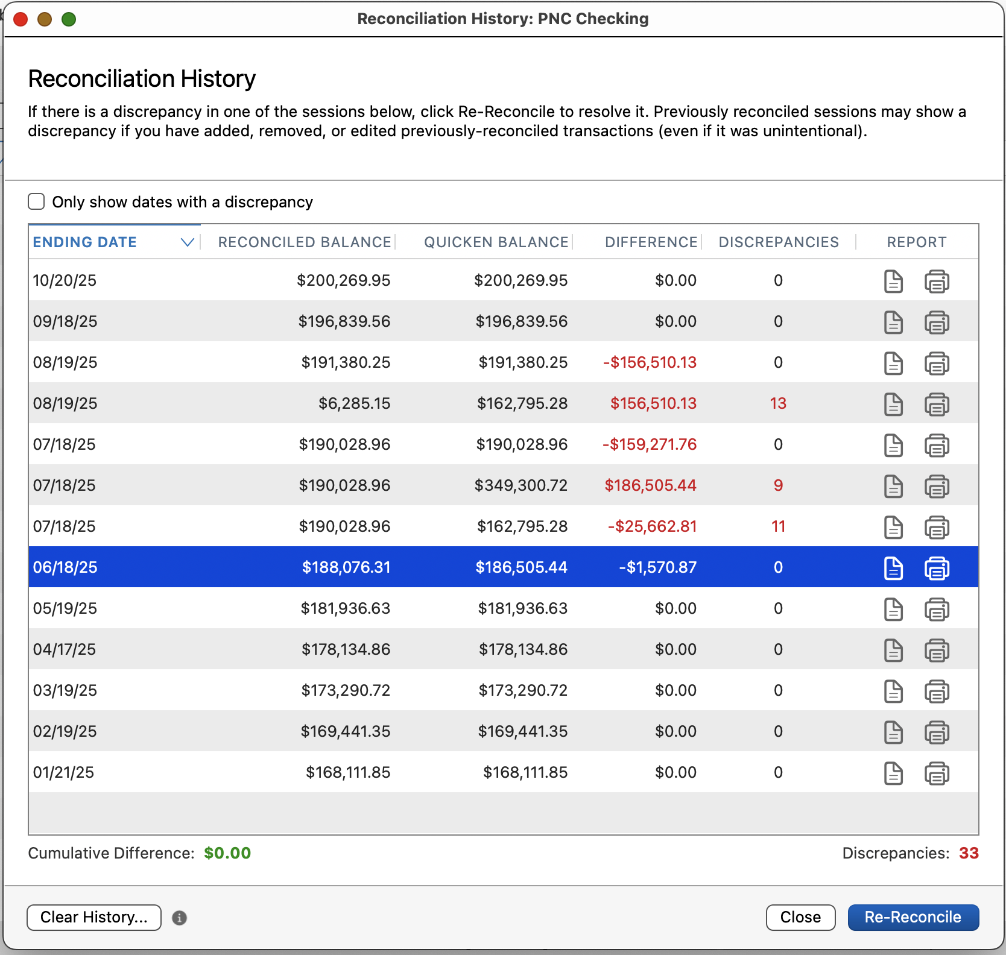Click the 06/18/25 date in highlighted row
Image resolution: width=1006 pixels, height=955 pixels.
[65, 567]
